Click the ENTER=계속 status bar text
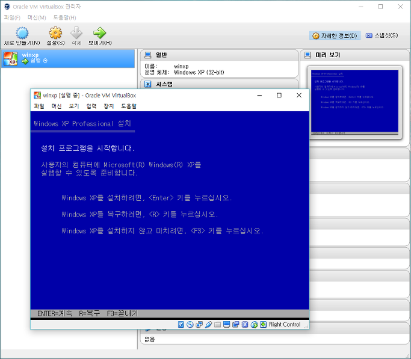This screenshot has width=411, height=359. pos(55,313)
